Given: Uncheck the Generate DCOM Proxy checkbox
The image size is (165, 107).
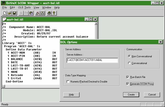Looking at the screenshot, I should pos(127,84).
